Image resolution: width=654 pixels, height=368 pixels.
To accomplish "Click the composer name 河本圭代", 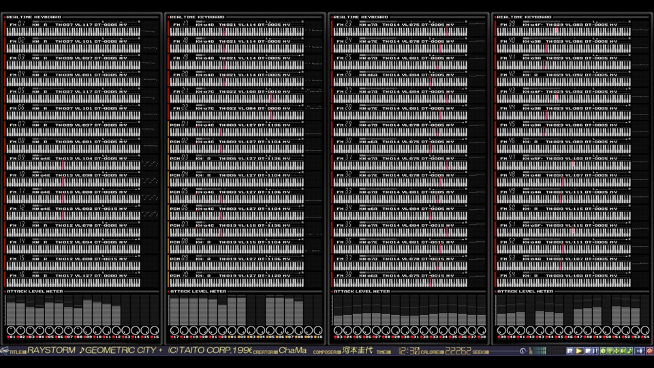I will pos(357,350).
